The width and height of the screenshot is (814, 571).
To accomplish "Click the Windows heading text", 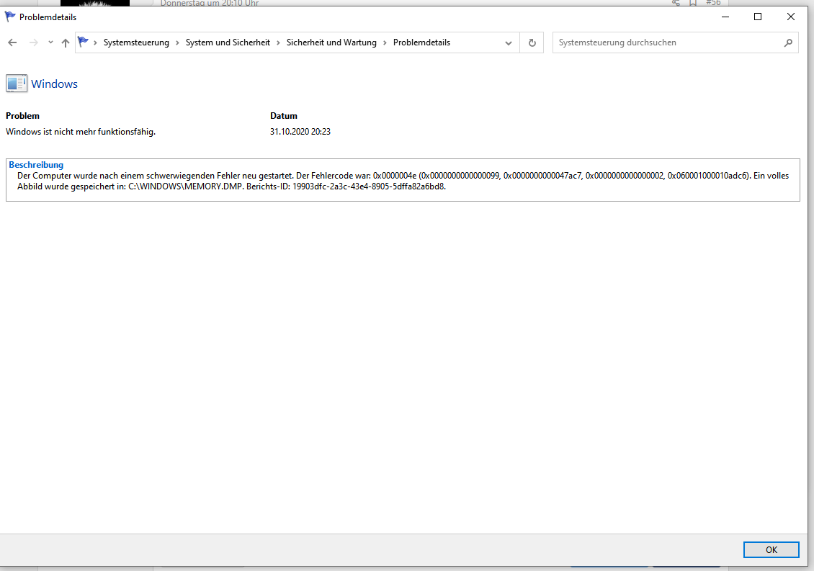I will coord(54,84).
